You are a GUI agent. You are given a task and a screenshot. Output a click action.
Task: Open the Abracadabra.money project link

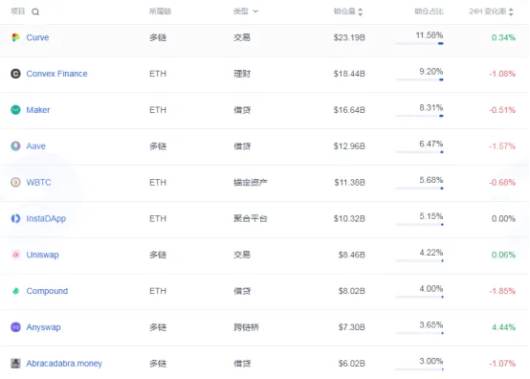tap(64, 364)
